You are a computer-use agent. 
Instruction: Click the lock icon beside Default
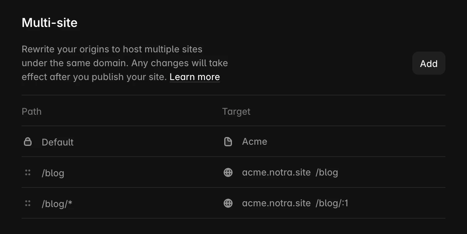click(28, 142)
